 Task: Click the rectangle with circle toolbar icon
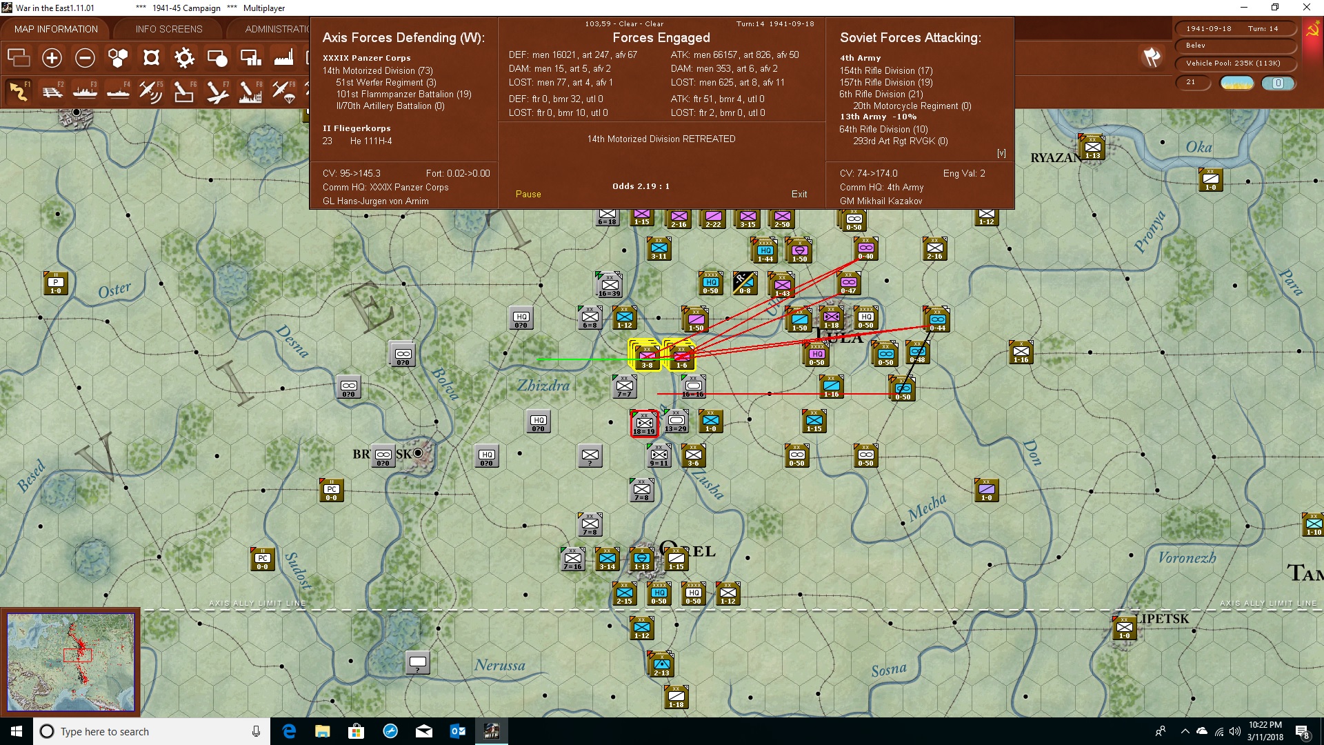pos(217,58)
